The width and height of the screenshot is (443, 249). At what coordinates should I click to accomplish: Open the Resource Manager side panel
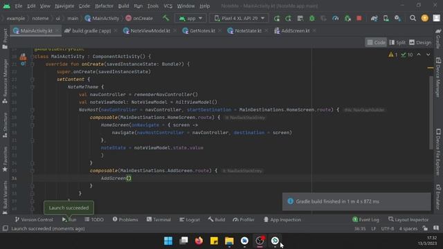(5, 82)
